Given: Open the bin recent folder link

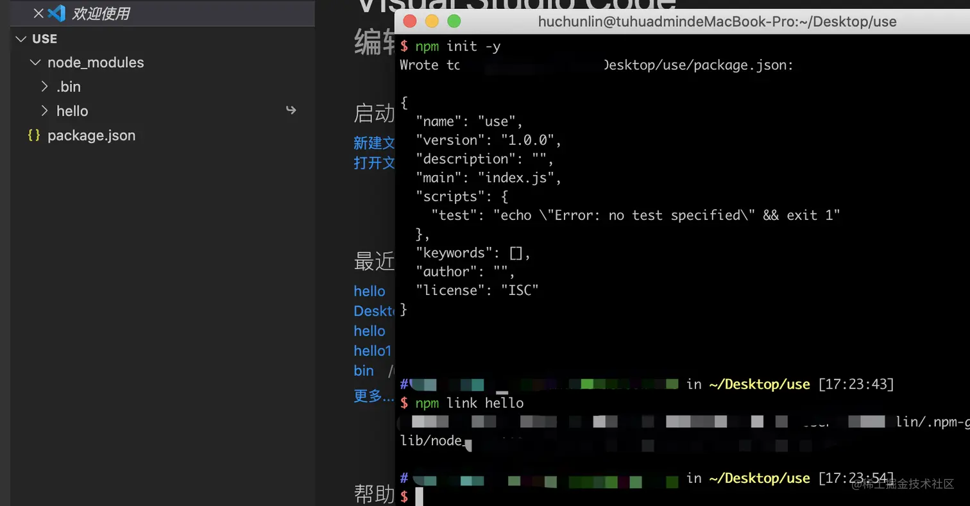Looking at the screenshot, I should (x=364, y=371).
